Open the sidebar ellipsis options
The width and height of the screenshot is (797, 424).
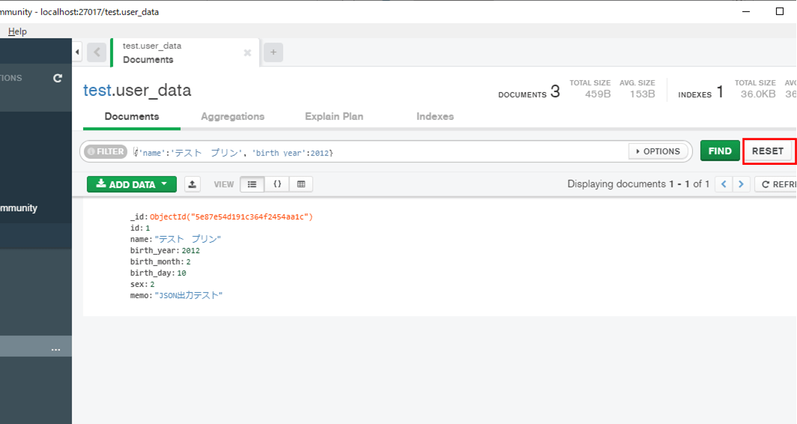55,349
